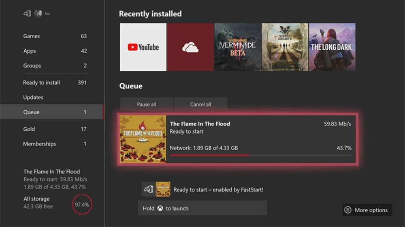Click the Recently installed heading
This screenshot has height=227, width=405.
[x=150, y=14]
